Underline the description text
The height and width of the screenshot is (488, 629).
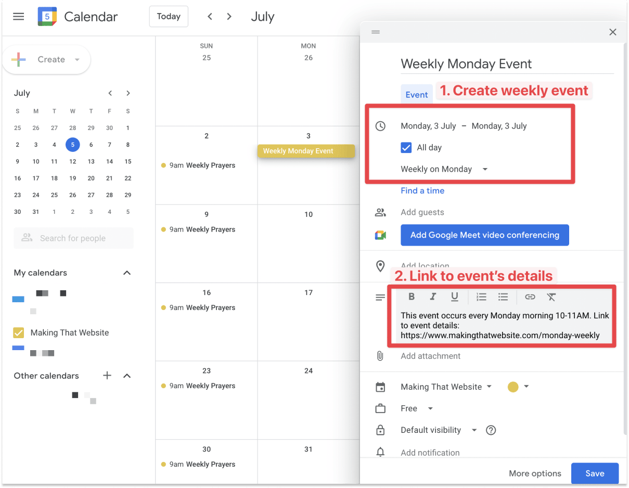(455, 297)
